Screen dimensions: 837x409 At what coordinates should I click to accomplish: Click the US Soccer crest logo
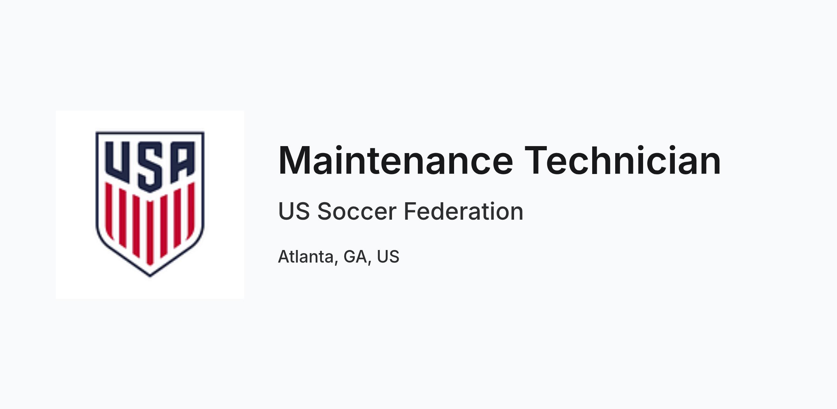tap(150, 204)
